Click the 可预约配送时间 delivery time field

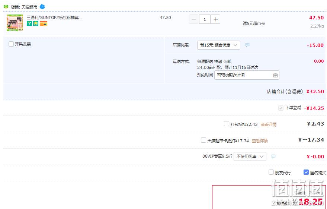247,75
